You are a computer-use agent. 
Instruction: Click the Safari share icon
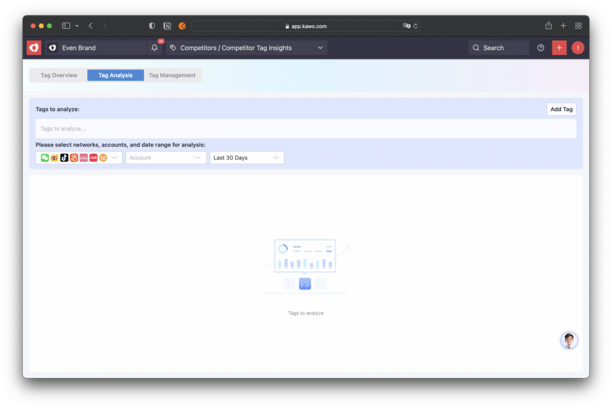549,26
